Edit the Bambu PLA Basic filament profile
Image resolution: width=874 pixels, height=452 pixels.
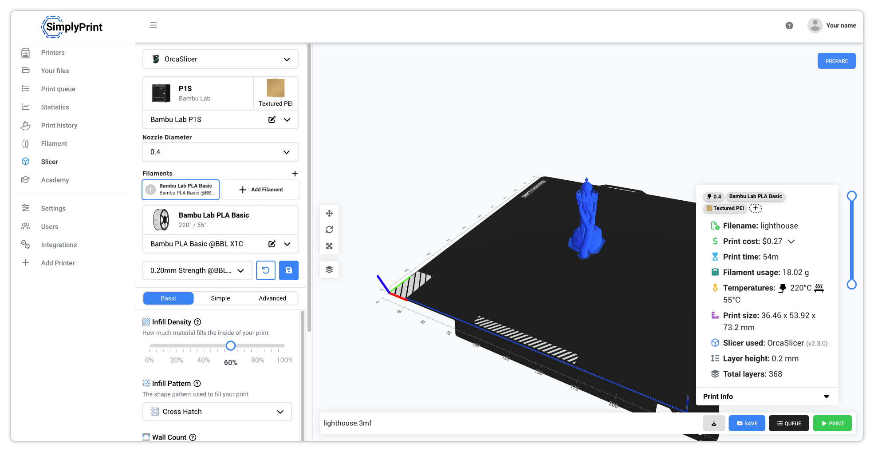tap(272, 244)
